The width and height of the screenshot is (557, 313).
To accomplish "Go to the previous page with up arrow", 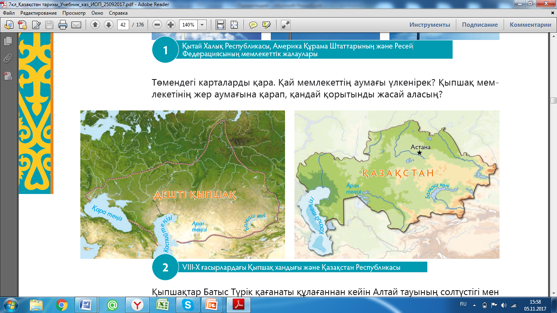I will 95,25.
